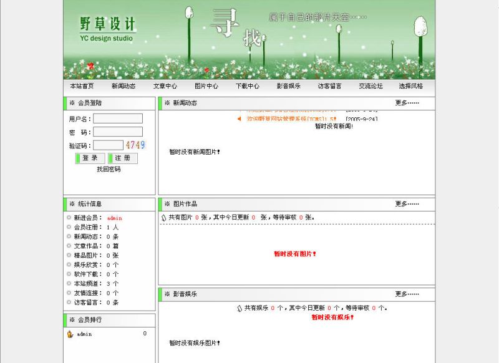Visit 交流论坛 from the navigation bar
The width and height of the screenshot is (499, 363).
tap(371, 86)
